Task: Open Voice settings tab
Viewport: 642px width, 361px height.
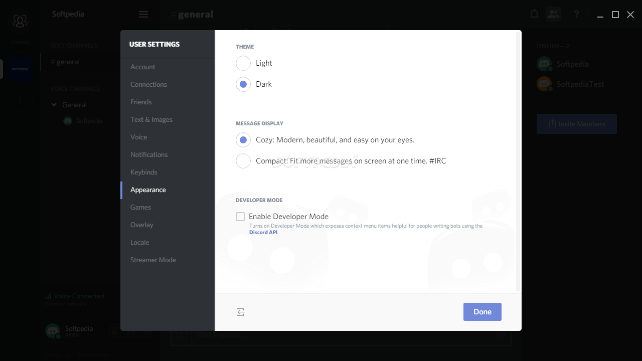Action: coord(168,137)
